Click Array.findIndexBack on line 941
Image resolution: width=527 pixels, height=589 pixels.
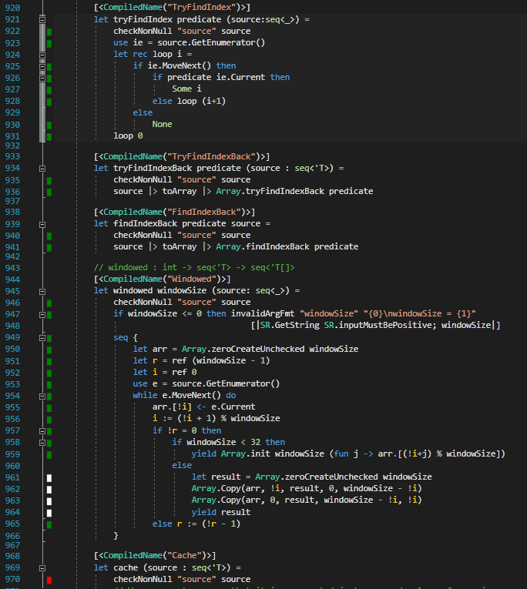(x=263, y=247)
